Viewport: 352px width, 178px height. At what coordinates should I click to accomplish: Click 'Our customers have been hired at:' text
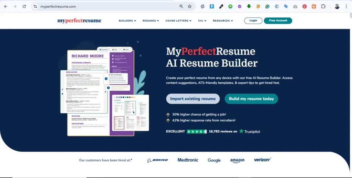click(106, 160)
